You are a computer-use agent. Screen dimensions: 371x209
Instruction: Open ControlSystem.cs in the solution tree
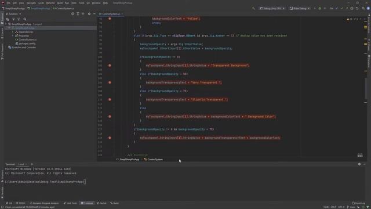(26, 39)
